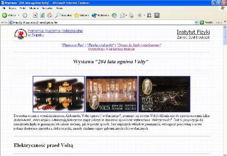This screenshot has width=227, height=156.
Task: Open the Edycja menu
Action: pos(13,8)
